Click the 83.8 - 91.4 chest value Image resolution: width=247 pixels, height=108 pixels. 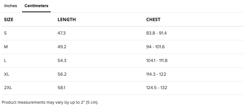pos(156,33)
